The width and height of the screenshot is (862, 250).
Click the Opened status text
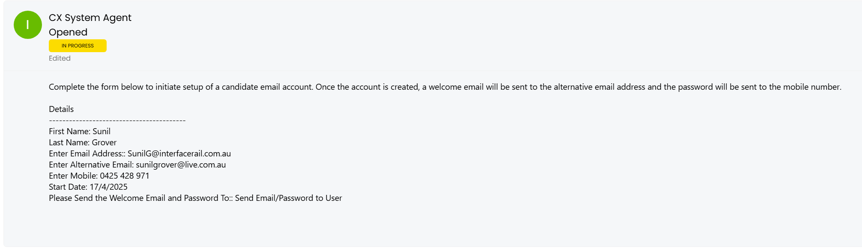coord(68,32)
